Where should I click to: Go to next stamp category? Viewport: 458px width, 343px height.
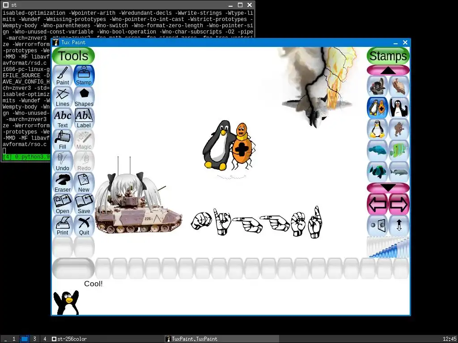pos(399,204)
